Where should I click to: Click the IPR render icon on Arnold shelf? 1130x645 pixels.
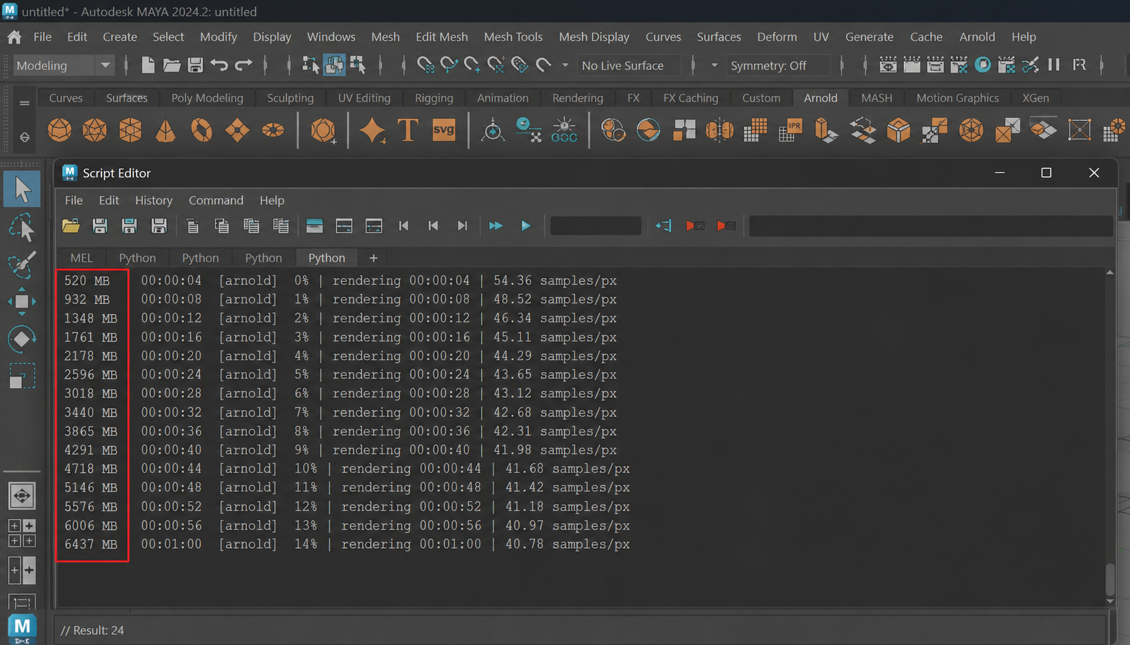(x=790, y=129)
